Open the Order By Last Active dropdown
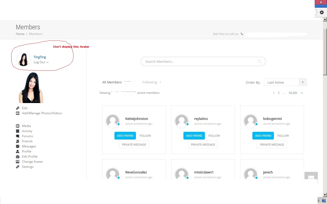This screenshot has width=327, height=204. (285, 82)
